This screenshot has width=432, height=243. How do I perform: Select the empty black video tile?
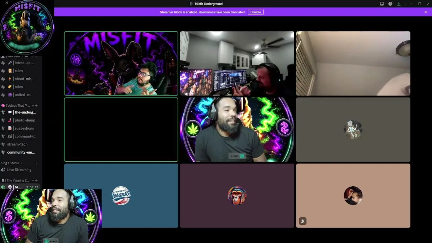point(121,130)
